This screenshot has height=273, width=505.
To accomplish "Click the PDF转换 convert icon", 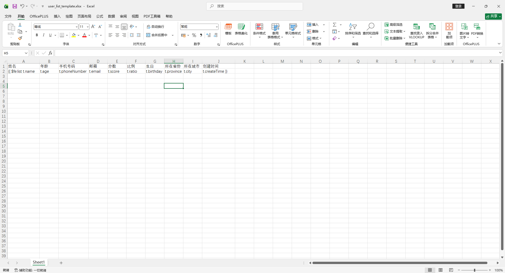I will (477, 27).
